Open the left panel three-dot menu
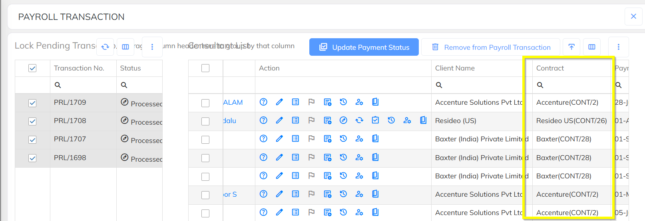The width and height of the screenshot is (645, 221). [x=152, y=47]
